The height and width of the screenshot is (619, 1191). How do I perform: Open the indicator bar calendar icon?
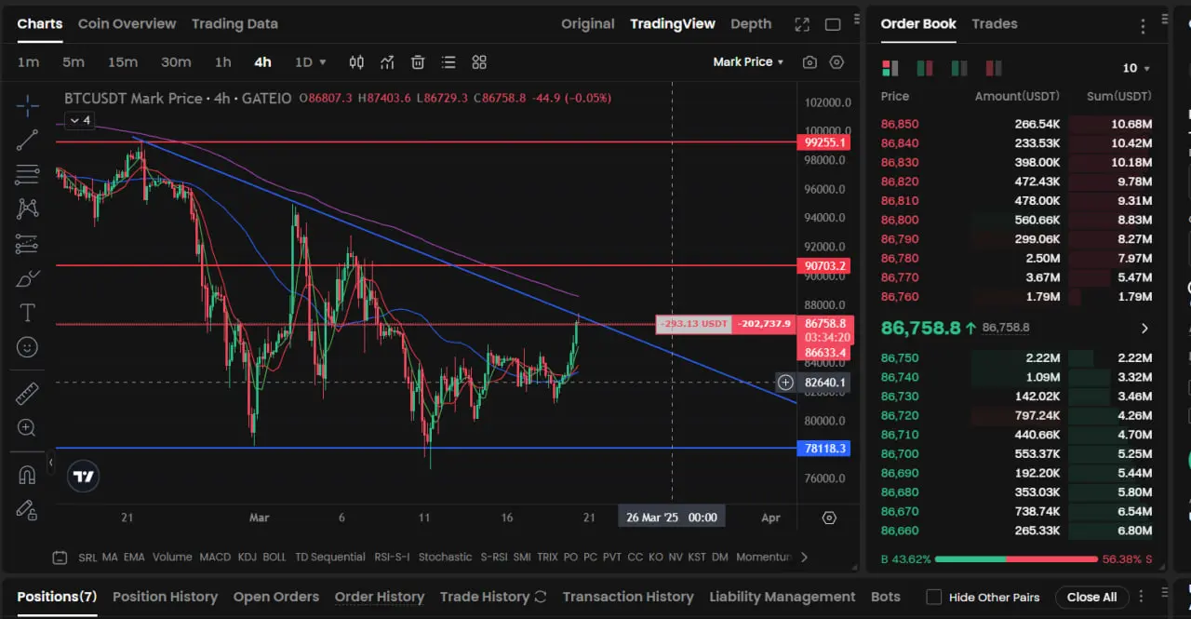click(60, 558)
